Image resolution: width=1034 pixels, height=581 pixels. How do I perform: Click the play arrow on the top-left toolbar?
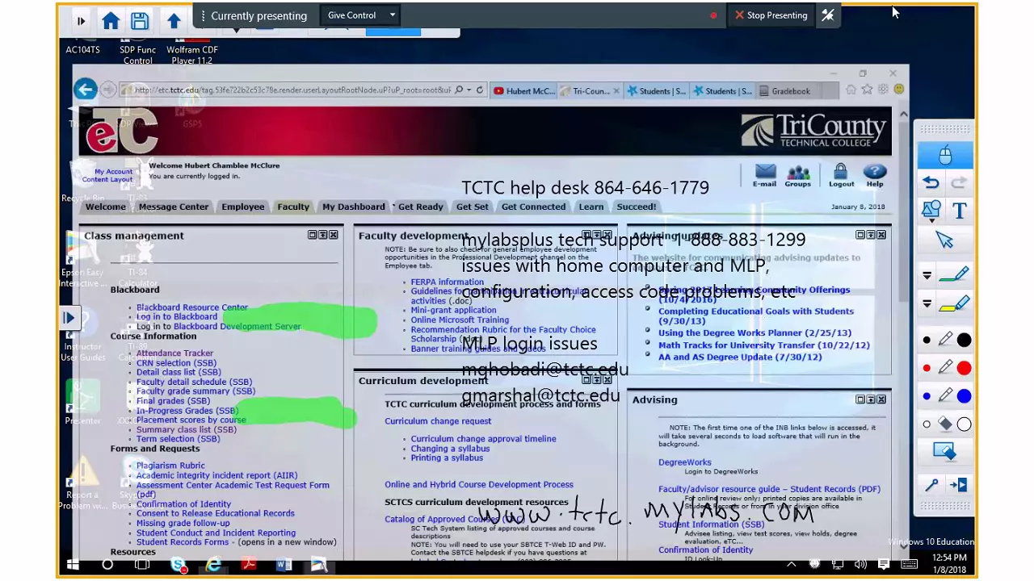click(81, 21)
